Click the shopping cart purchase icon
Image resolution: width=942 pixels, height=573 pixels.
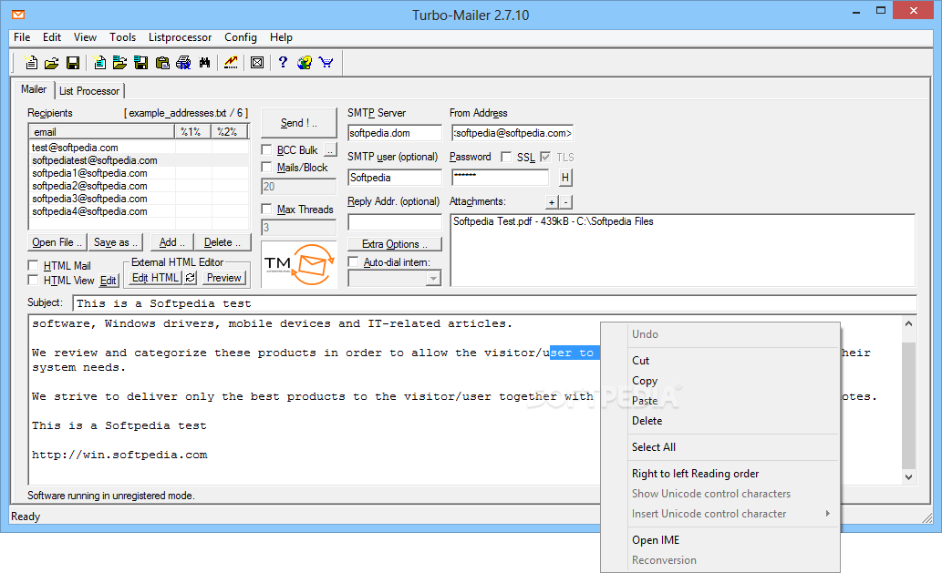[x=326, y=62]
